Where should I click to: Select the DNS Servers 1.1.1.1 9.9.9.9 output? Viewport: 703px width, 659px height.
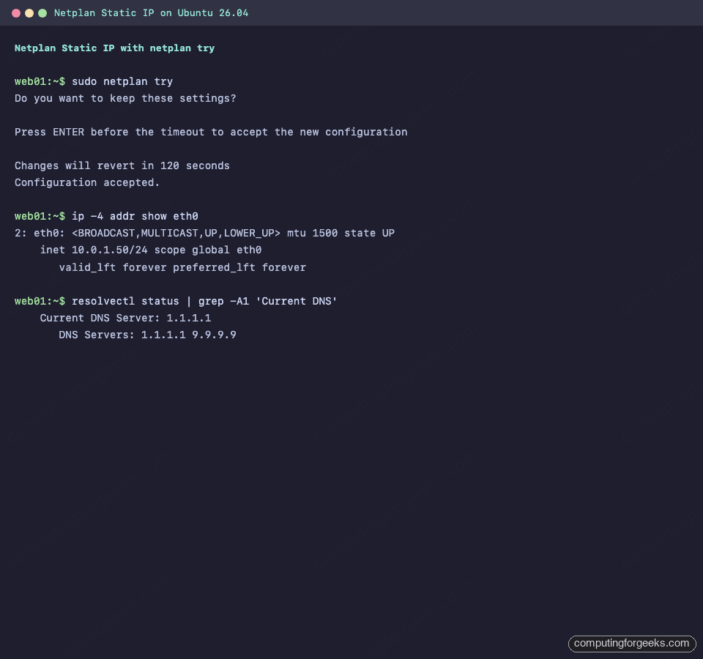click(x=146, y=335)
